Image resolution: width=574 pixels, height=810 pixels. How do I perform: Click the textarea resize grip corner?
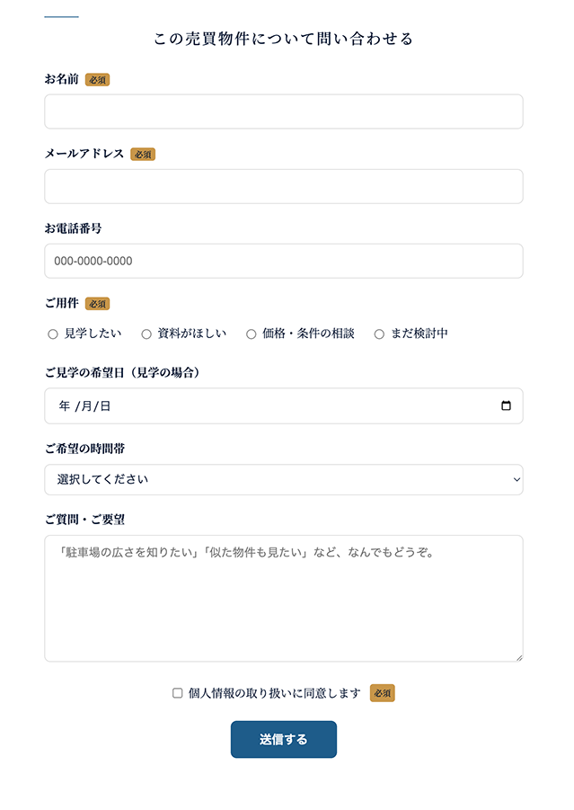pyautogui.click(x=519, y=657)
